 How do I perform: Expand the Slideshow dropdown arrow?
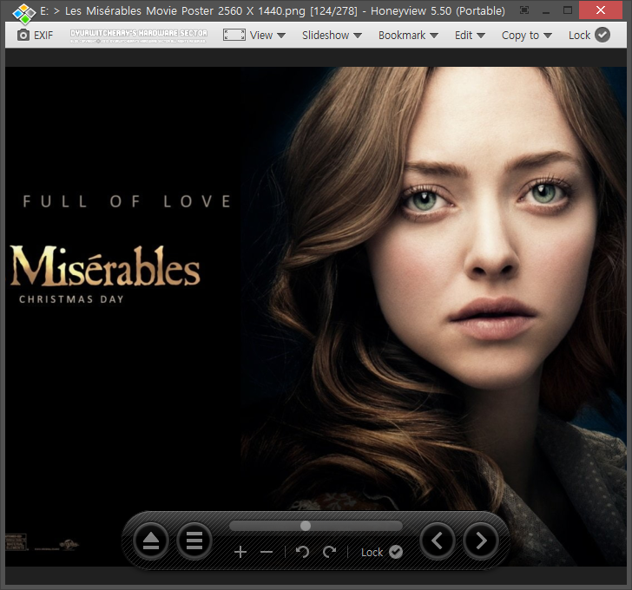coord(358,36)
